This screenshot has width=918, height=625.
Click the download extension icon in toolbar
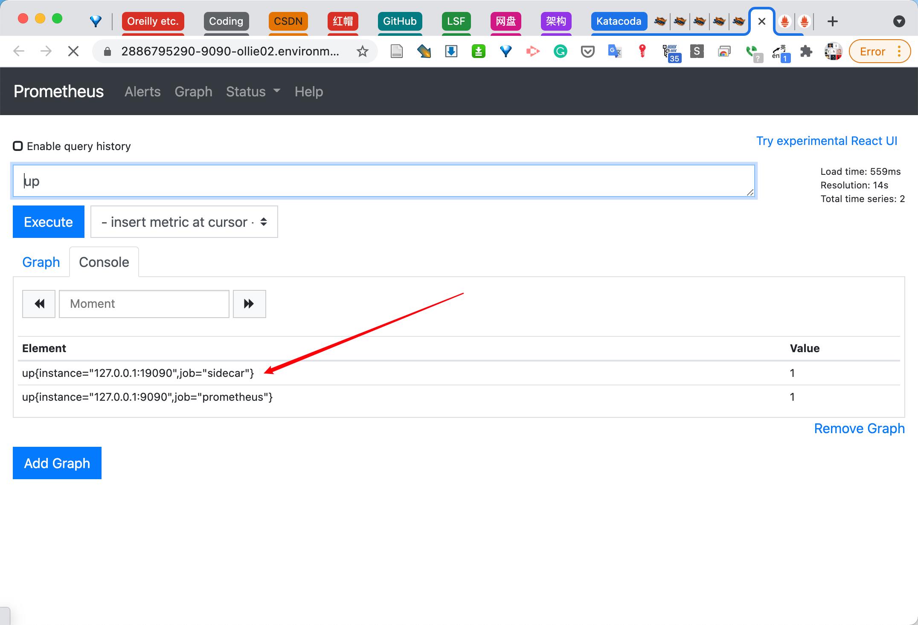click(x=450, y=52)
